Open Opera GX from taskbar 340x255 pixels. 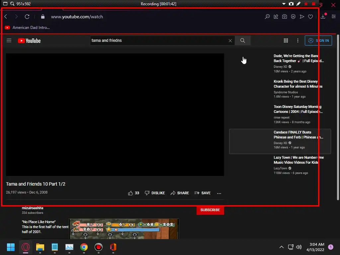[25, 247]
